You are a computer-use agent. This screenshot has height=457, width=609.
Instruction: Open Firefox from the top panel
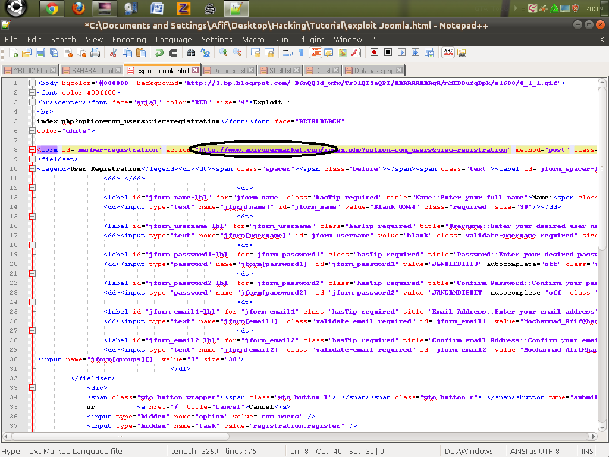tap(79, 8)
